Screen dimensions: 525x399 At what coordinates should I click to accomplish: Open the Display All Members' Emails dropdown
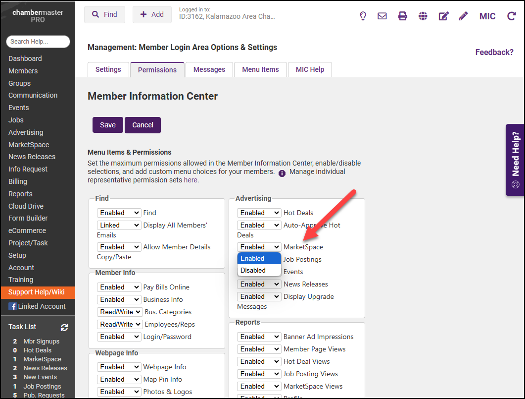119,225
